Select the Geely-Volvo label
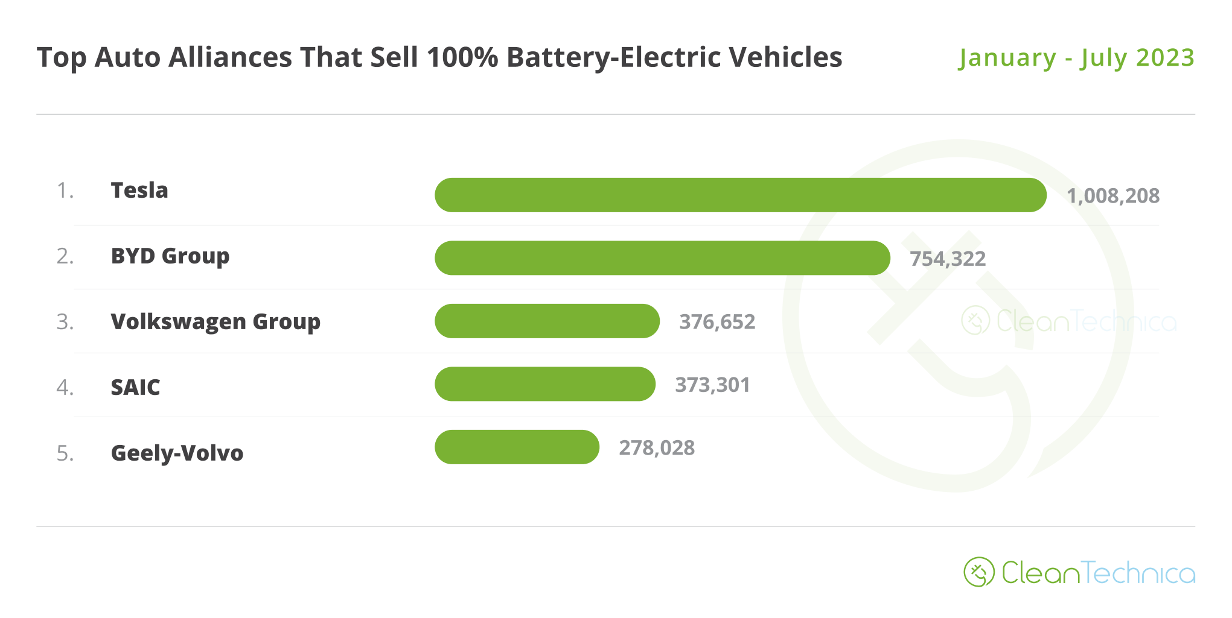Screen dimensions: 1232x618 click(x=177, y=453)
